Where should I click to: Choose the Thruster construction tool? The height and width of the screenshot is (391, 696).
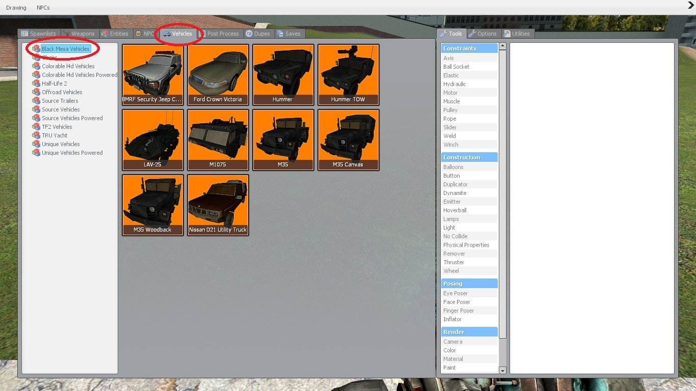click(x=453, y=262)
